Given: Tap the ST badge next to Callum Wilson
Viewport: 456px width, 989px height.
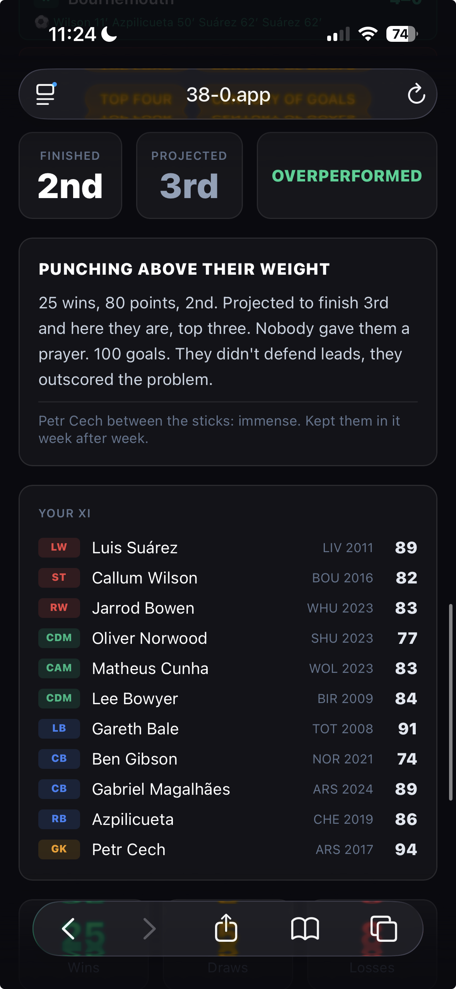Looking at the screenshot, I should pos(59,577).
